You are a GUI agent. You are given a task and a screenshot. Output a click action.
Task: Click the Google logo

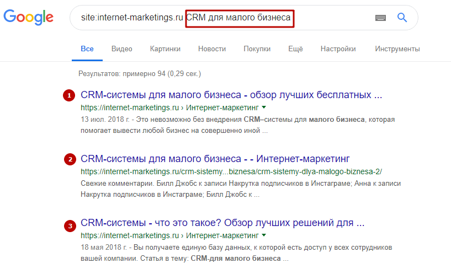tap(29, 17)
